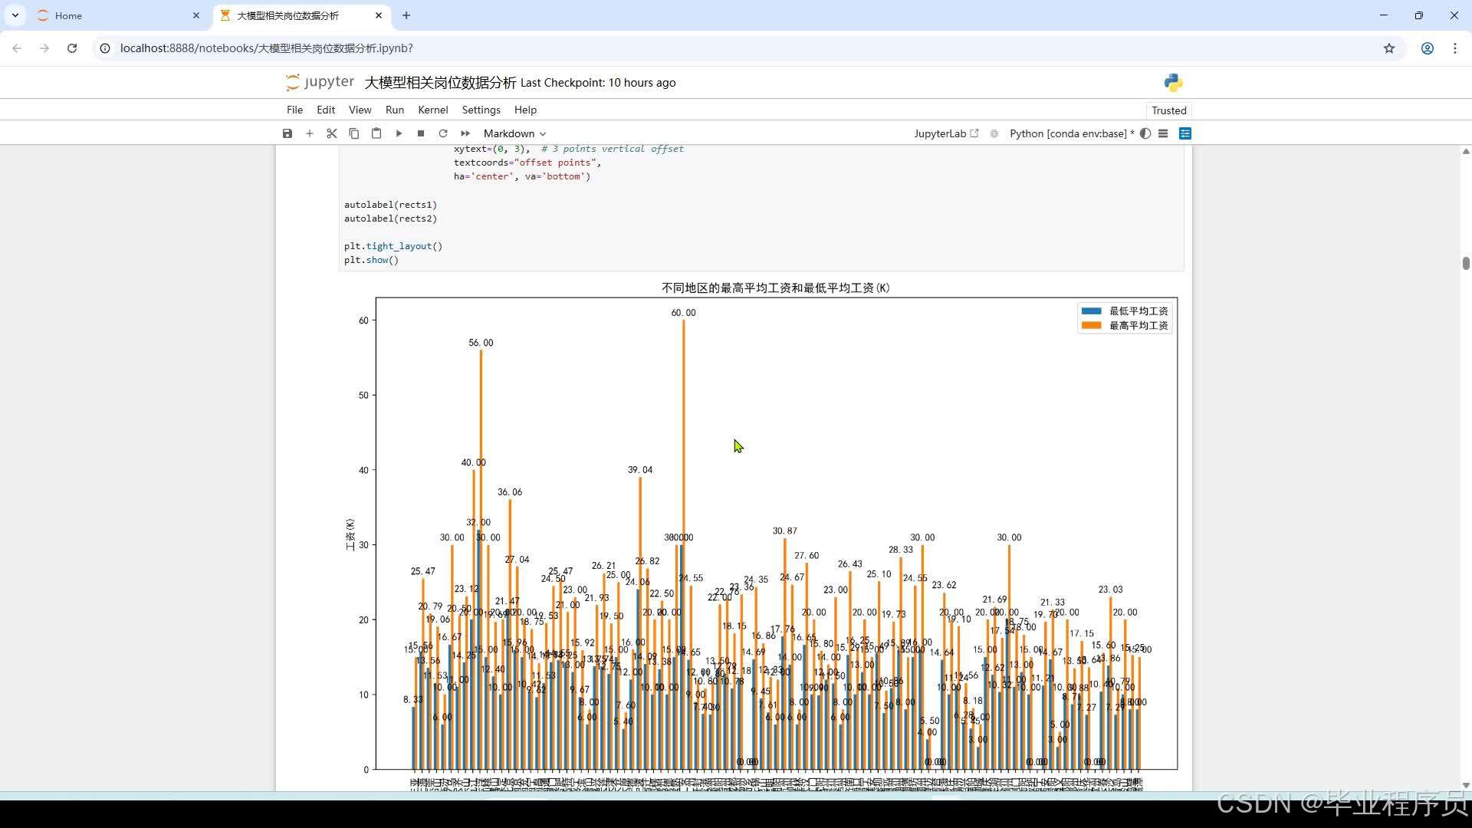
Task: Restart the kernel using the refresh icon
Action: pos(443,133)
